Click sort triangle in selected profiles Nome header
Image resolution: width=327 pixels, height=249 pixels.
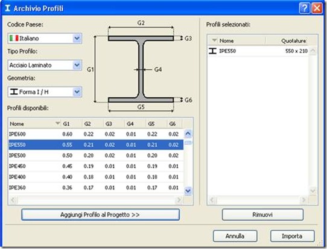[214, 40]
